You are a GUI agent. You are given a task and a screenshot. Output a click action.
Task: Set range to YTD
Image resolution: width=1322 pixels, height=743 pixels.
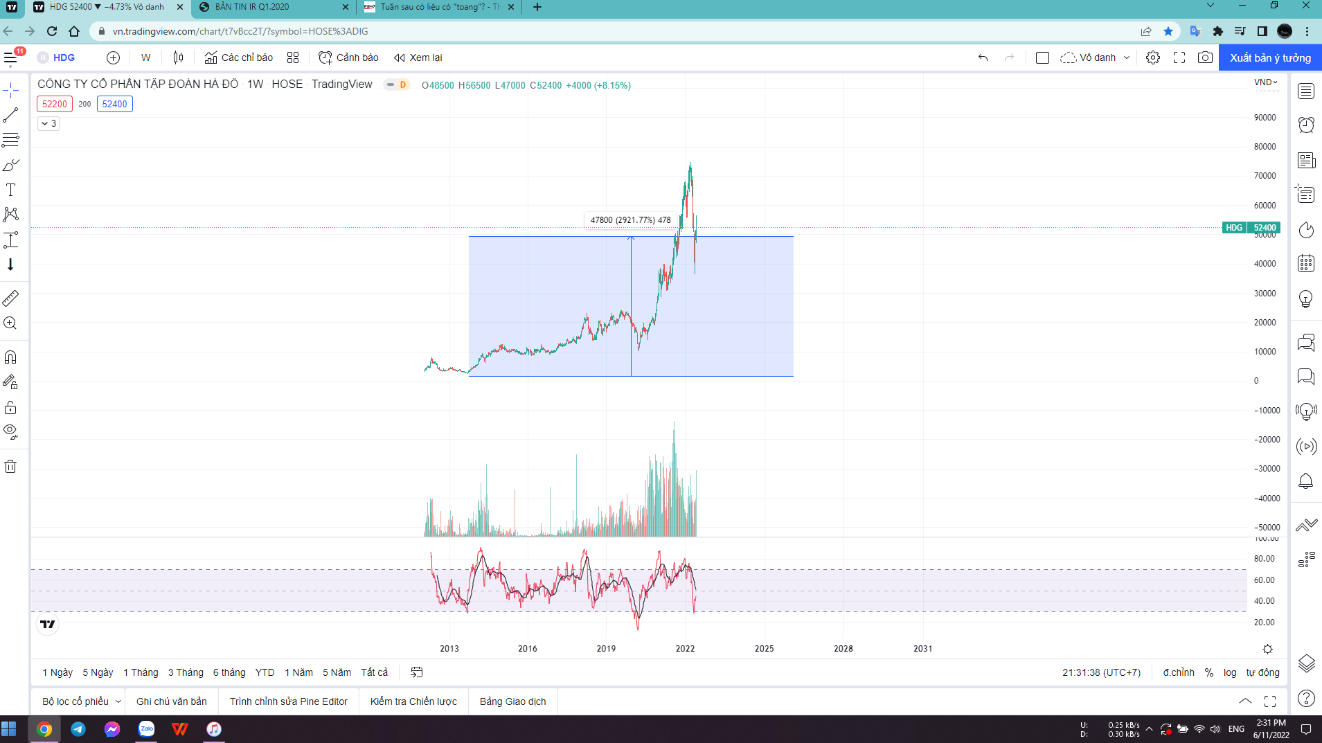(265, 672)
